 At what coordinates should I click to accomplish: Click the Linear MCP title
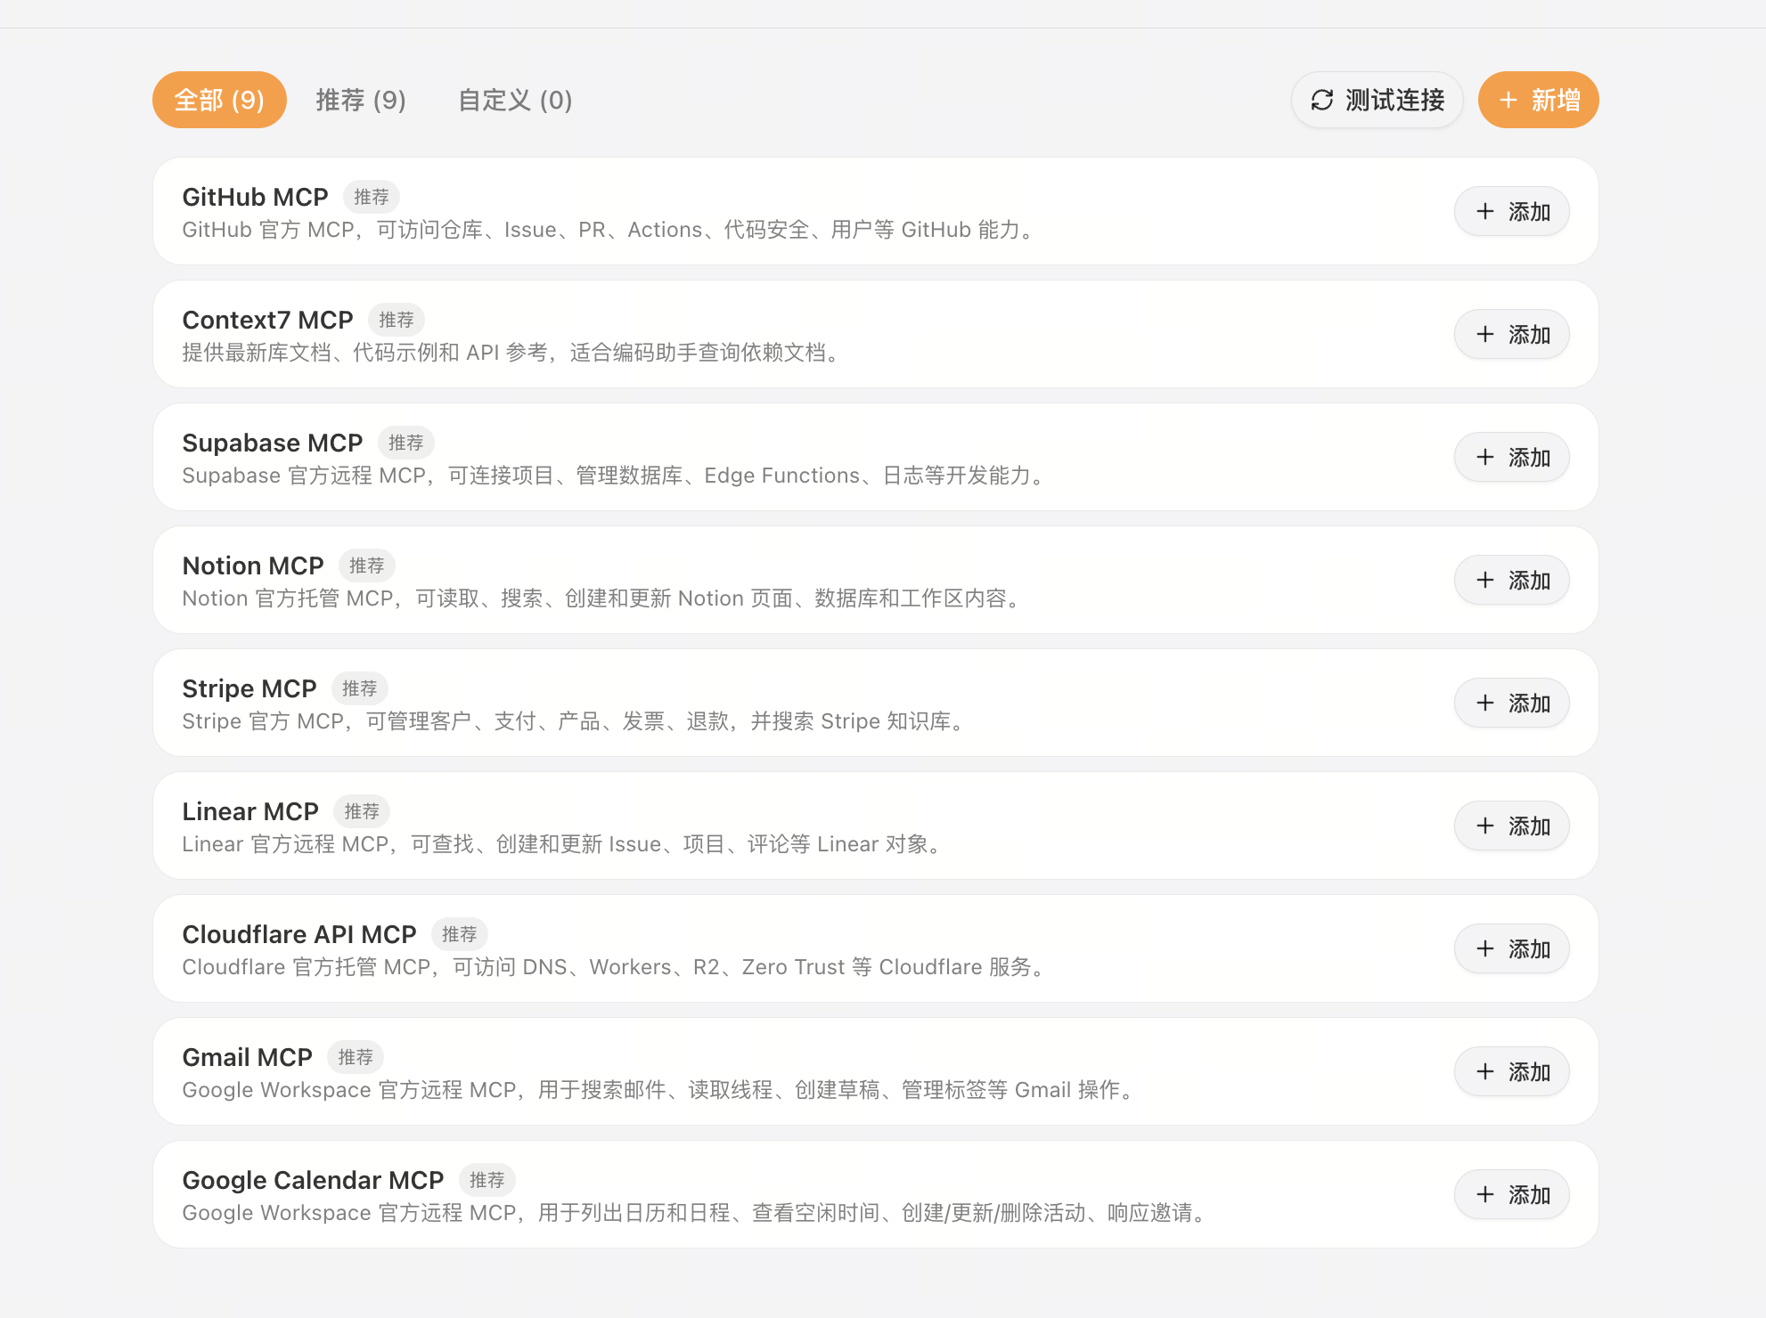[250, 811]
